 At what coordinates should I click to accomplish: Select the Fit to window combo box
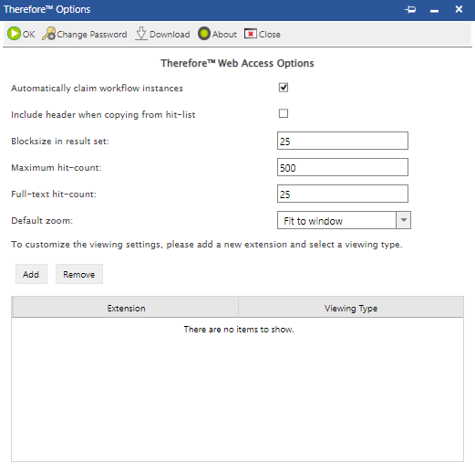(344, 220)
